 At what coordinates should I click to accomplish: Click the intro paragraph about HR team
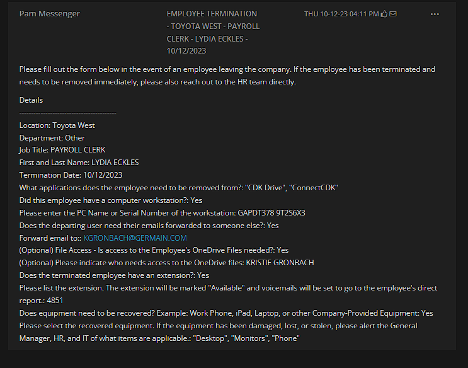point(227,76)
